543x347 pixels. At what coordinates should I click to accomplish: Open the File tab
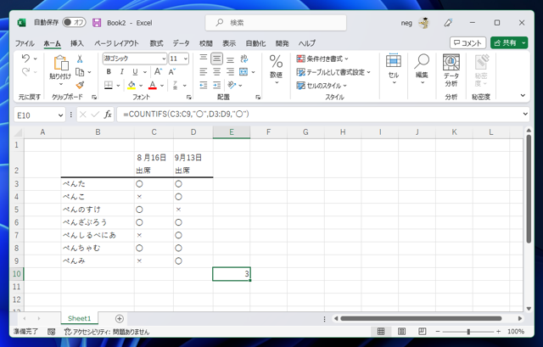(25, 43)
